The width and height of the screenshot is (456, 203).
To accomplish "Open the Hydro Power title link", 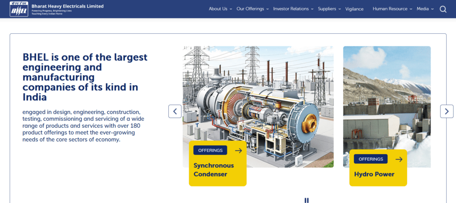I will [374, 174].
